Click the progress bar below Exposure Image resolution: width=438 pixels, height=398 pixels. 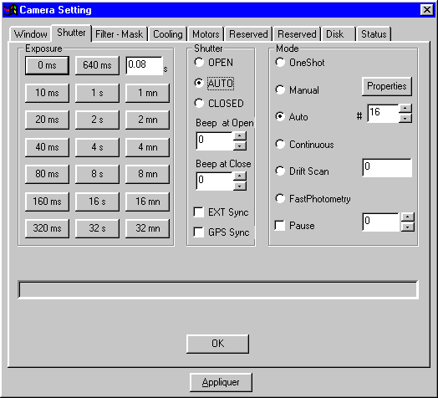[x=218, y=289]
